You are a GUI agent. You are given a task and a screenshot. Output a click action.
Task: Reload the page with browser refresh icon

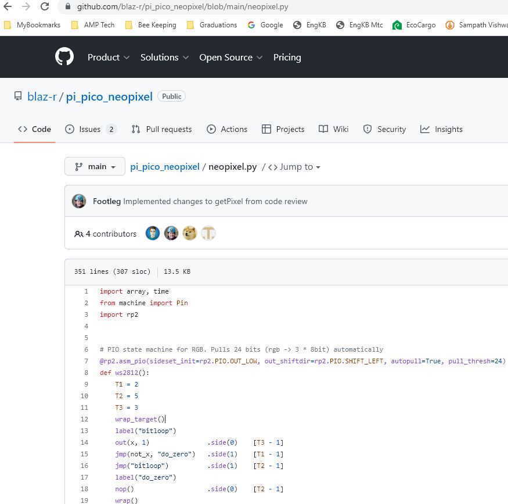click(45, 7)
